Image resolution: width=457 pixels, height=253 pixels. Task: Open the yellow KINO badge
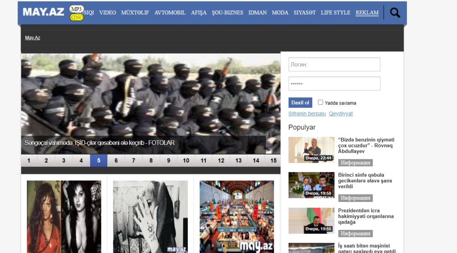pos(76,17)
